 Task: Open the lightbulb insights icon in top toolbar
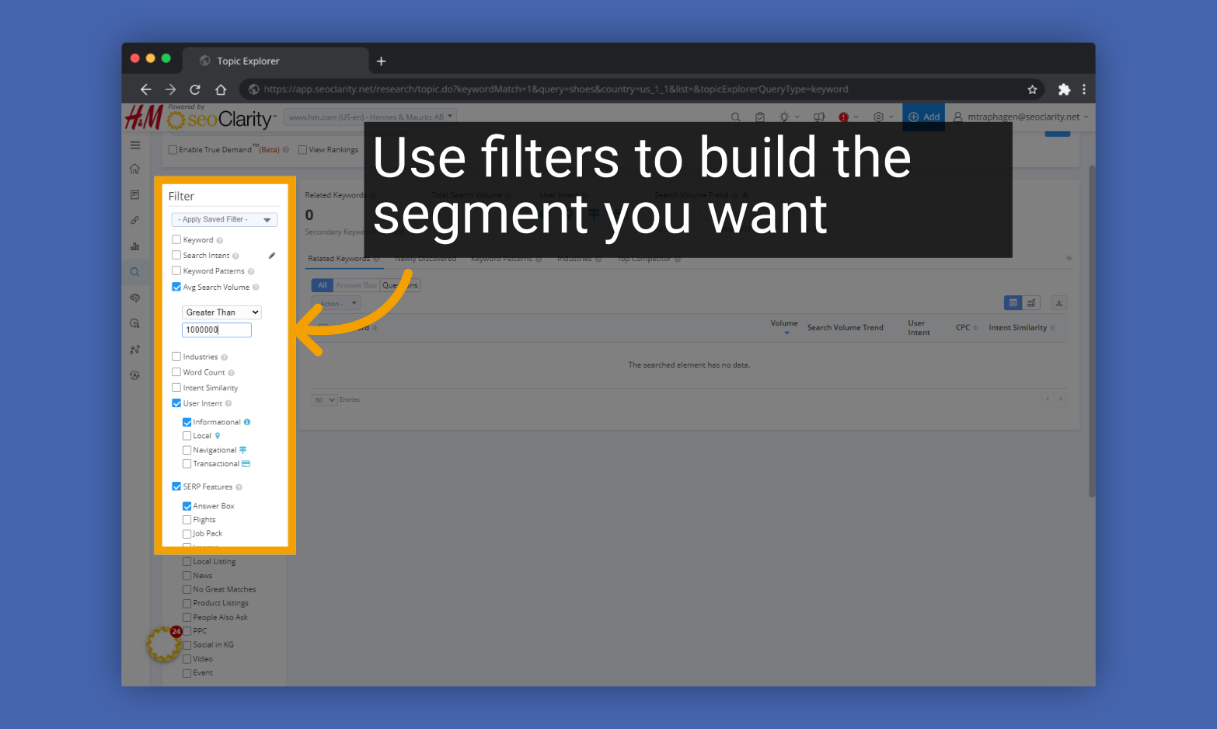(784, 117)
